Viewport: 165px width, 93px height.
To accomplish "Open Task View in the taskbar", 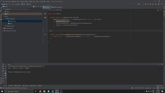I will [x=36, y=91].
